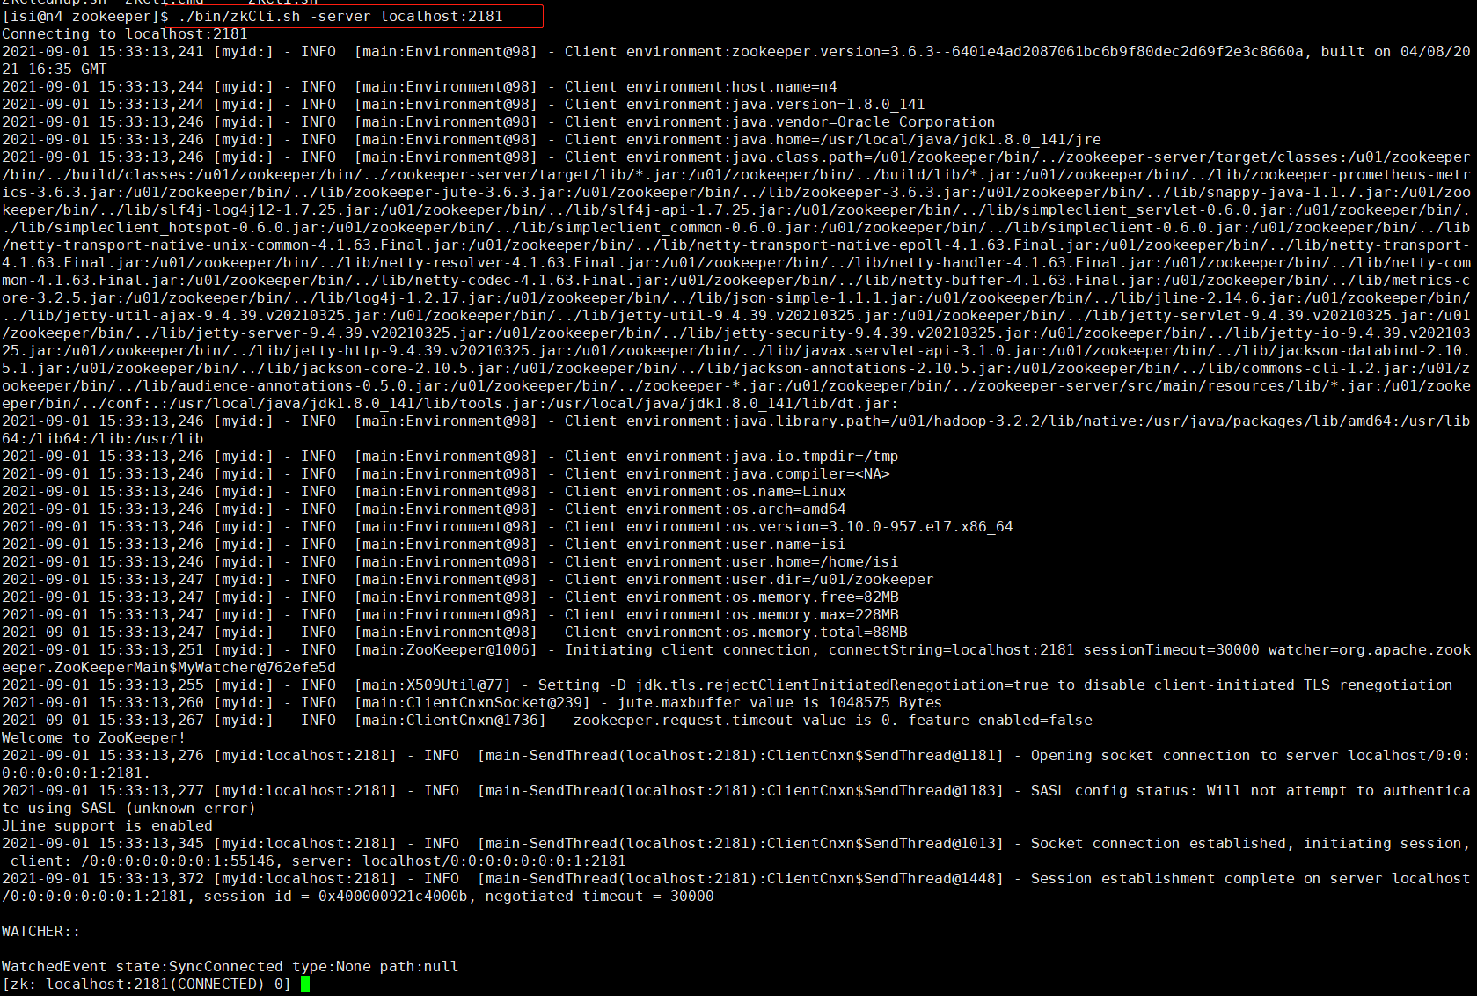Click the '15:33:13,372' timestamp
Image resolution: width=1477 pixels, height=996 pixels.
click(x=151, y=878)
